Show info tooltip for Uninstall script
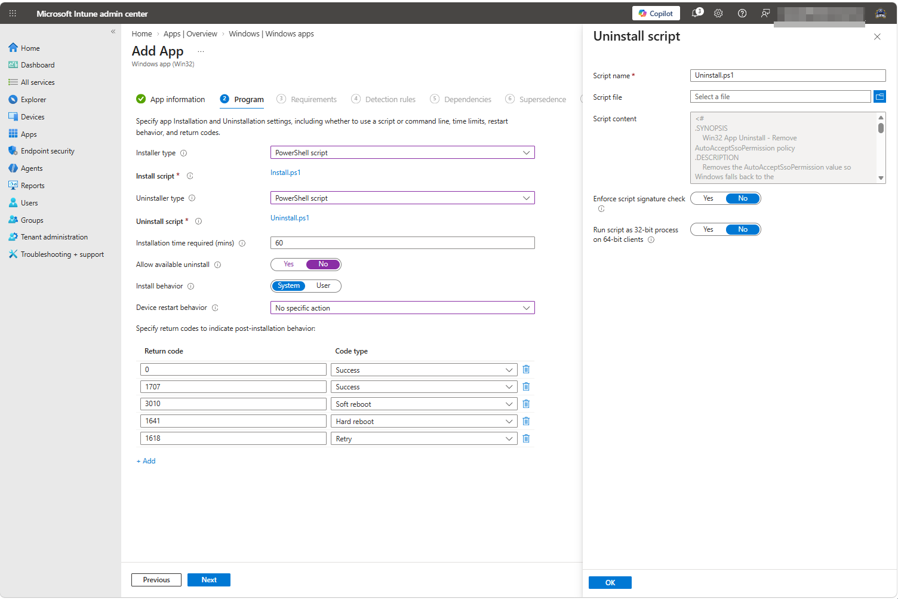 198,222
